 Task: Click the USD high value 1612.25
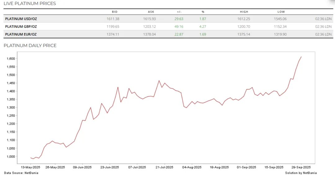[243, 19]
